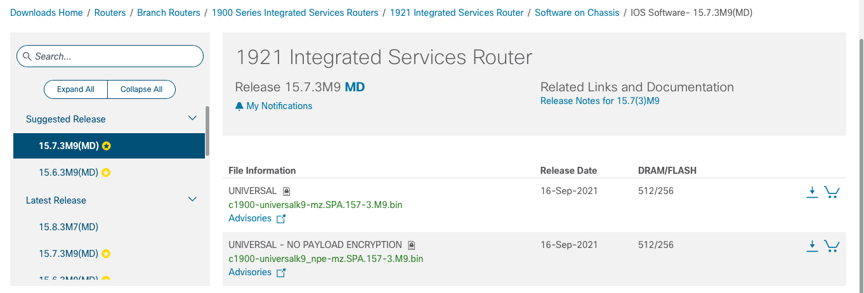The width and height of the screenshot is (864, 293).
Task: Collapse the Latest Release section
Action: 193,200
